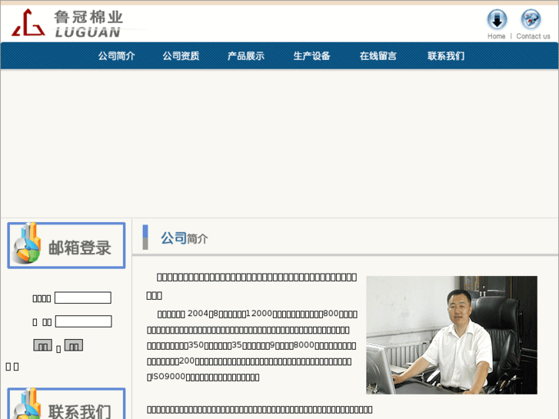Click the Home download arrow icon
The image size is (559, 419).
tap(497, 19)
